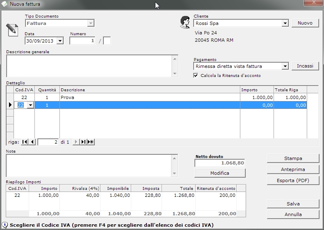The image size is (324, 230).
Task: Print the invoice with Stampa
Action: 293,158
